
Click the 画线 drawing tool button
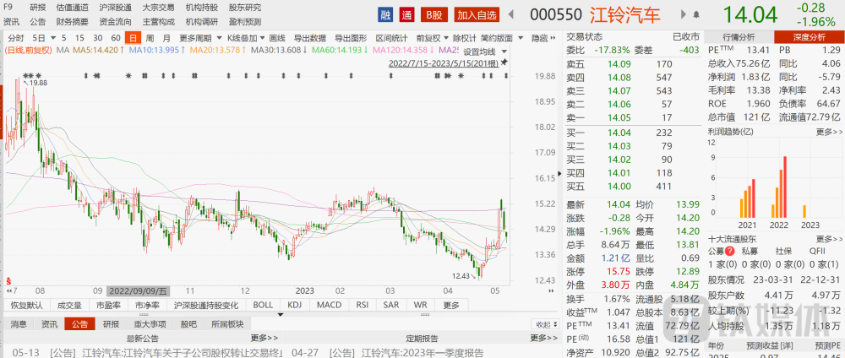(277, 38)
